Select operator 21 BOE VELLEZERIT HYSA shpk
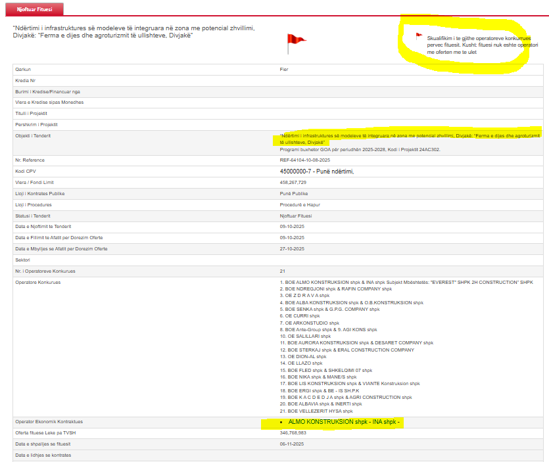549x462 pixels. pyautogui.click(x=316, y=411)
